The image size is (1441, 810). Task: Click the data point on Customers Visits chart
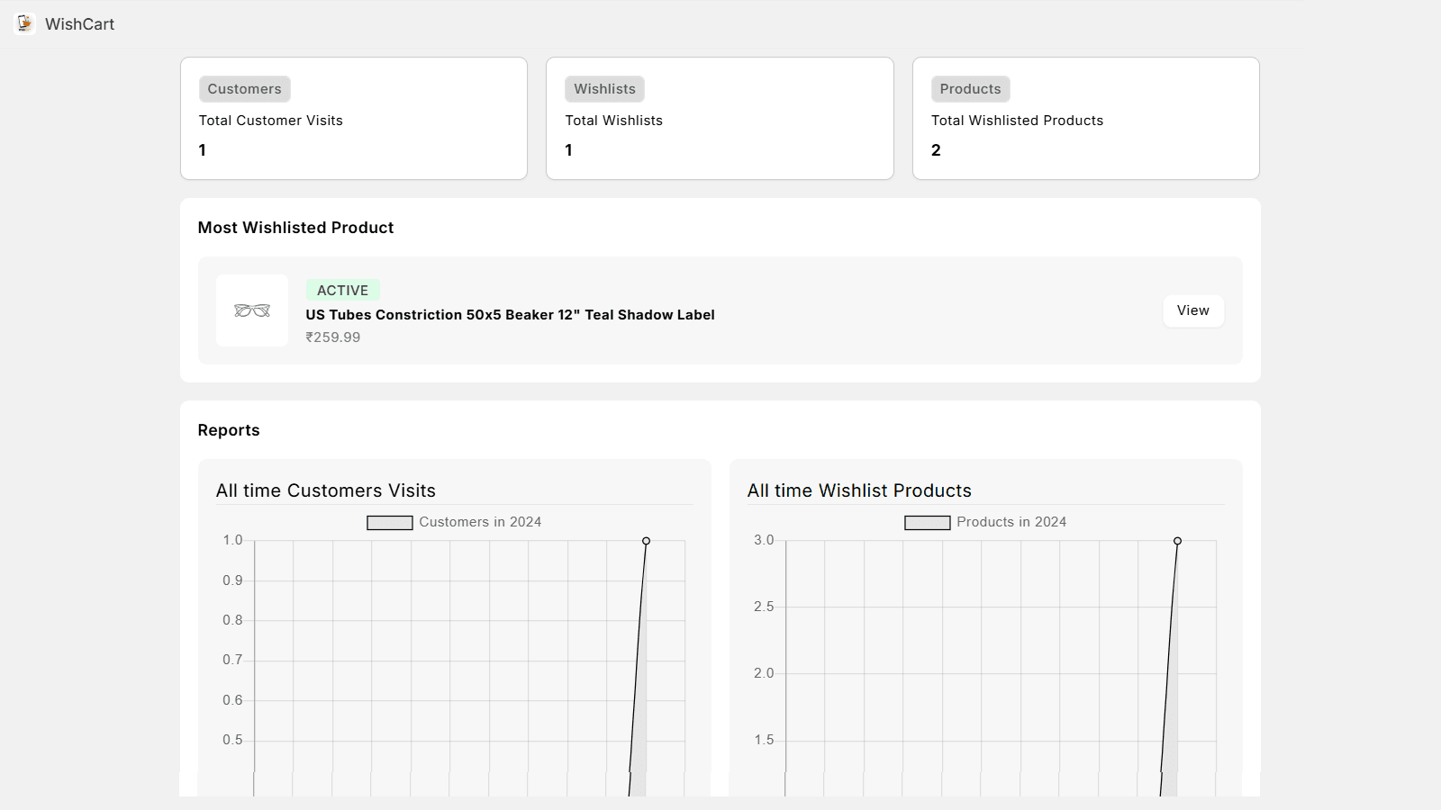point(646,541)
